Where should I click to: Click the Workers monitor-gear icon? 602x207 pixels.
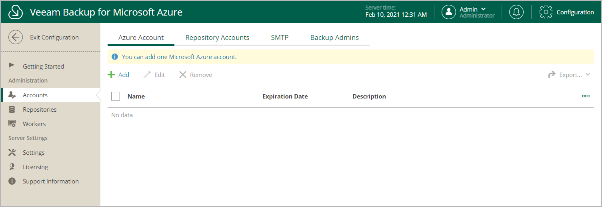coord(12,124)
